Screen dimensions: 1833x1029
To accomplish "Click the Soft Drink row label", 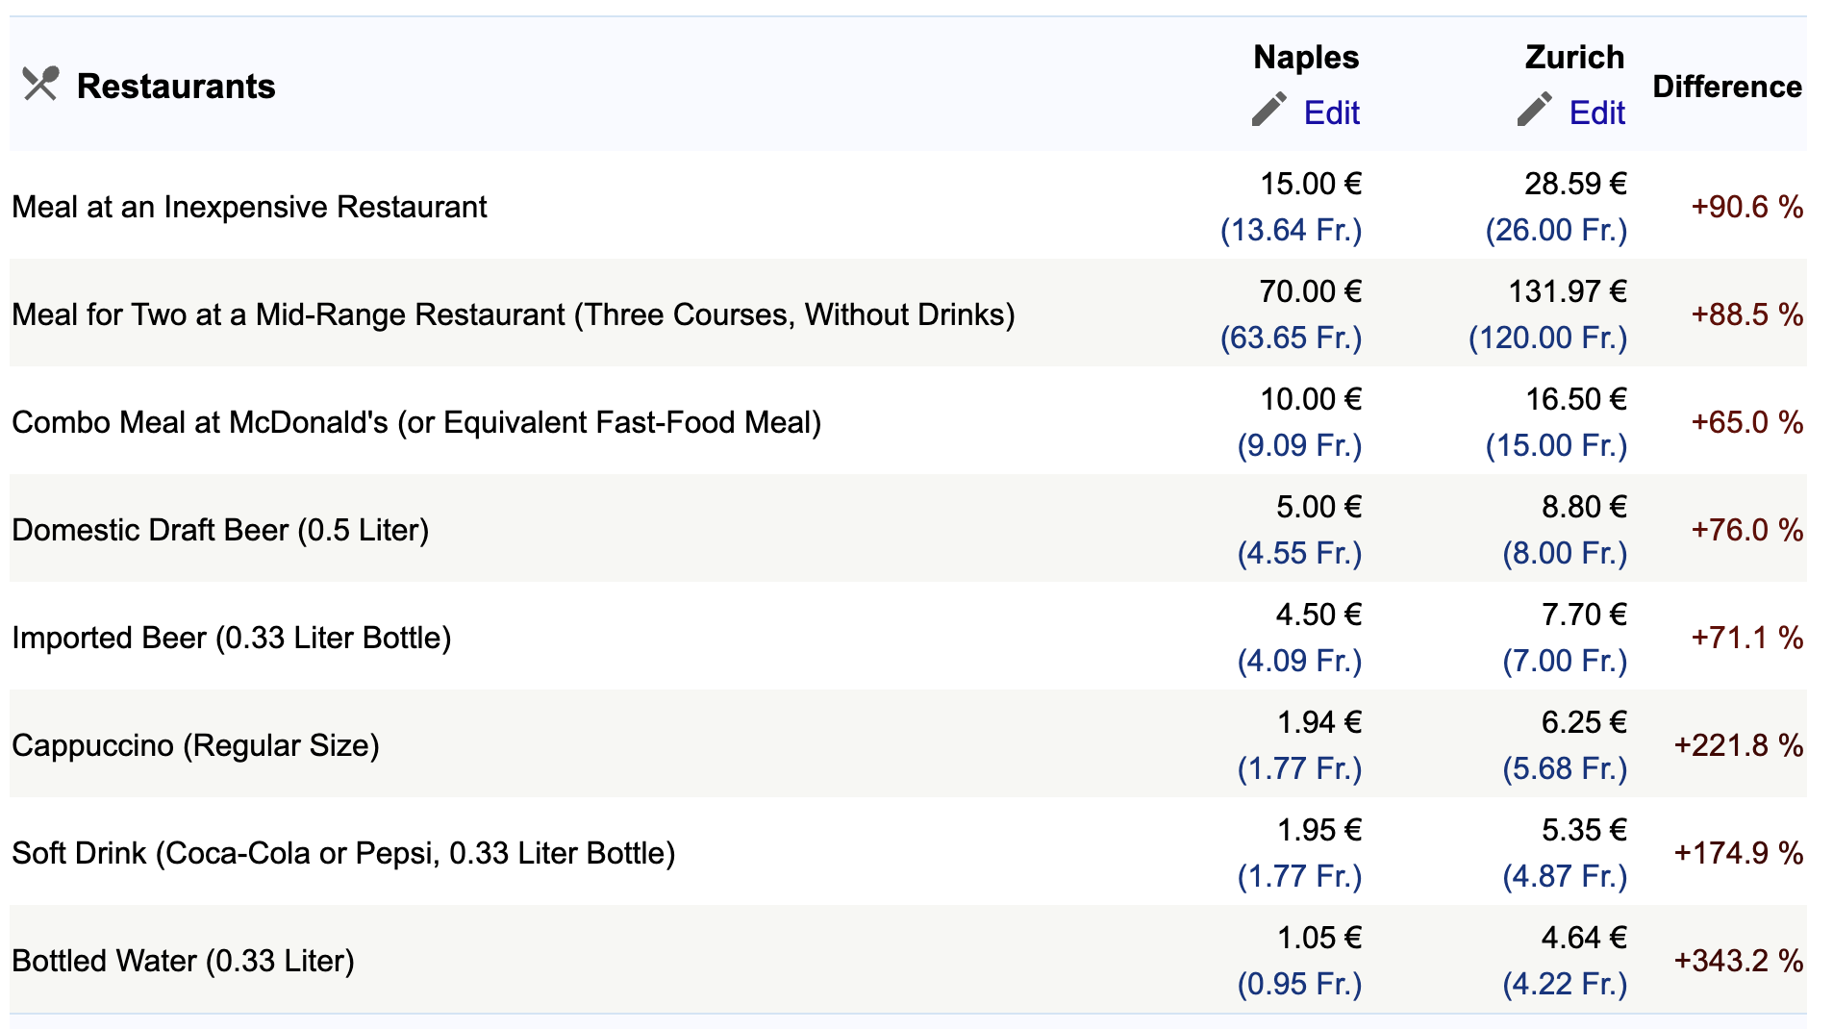I will 343,853.
